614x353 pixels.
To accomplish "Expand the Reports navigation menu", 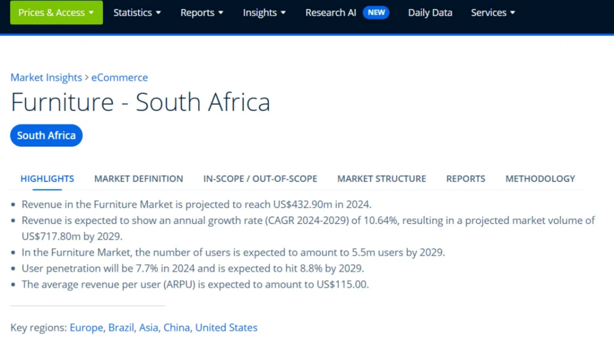I will pos(201,12).
